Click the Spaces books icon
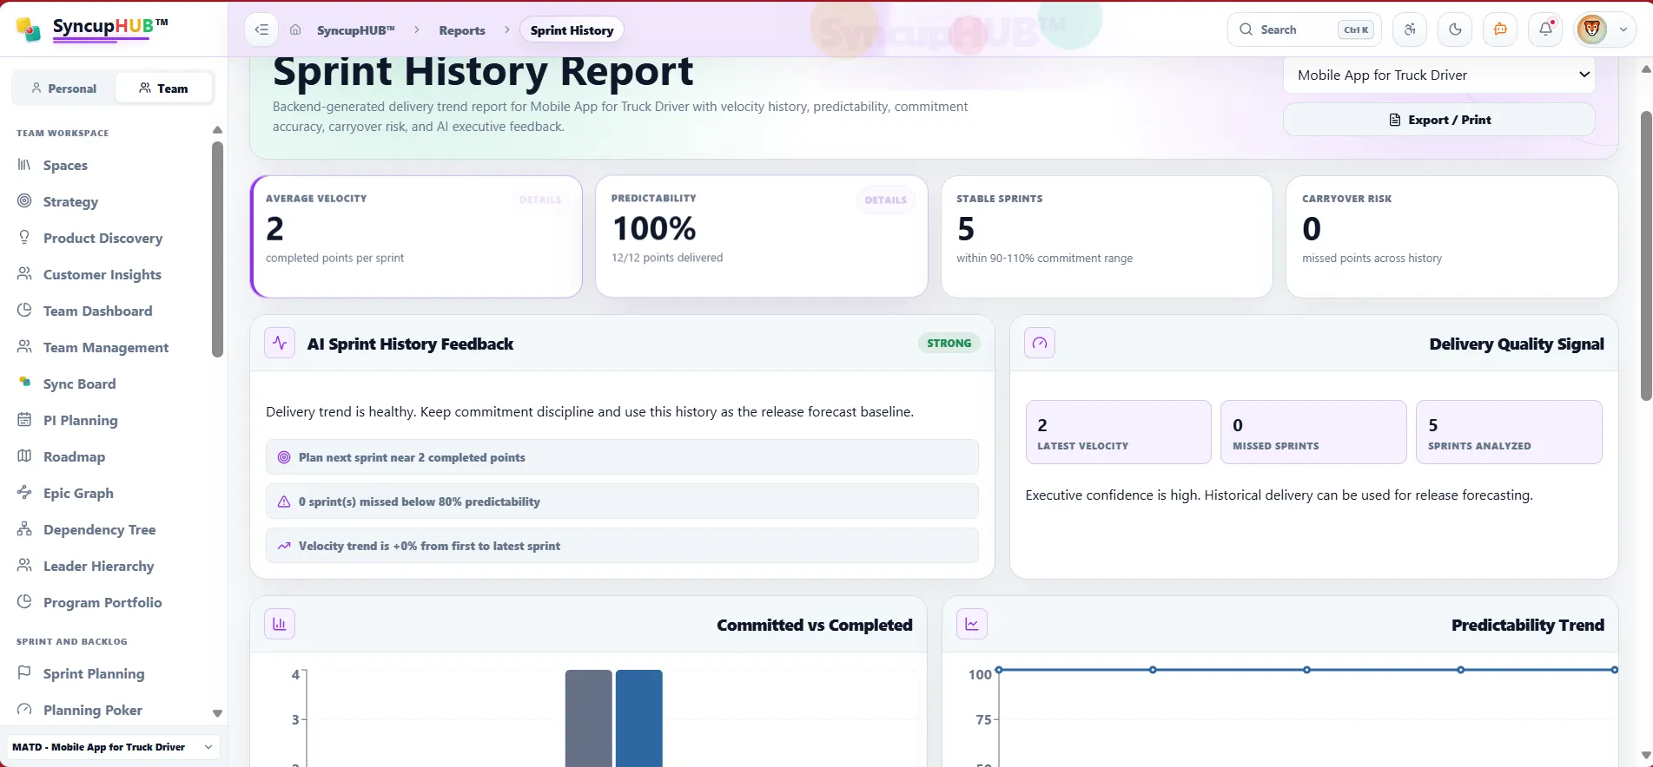Viewport: 1653px width, 767px height. (24, 164)
